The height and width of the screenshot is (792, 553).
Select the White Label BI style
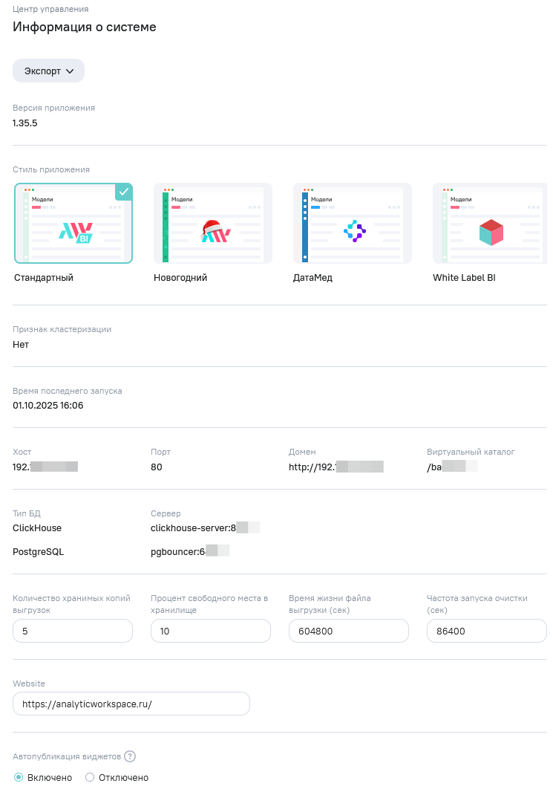tap(490, 223)
